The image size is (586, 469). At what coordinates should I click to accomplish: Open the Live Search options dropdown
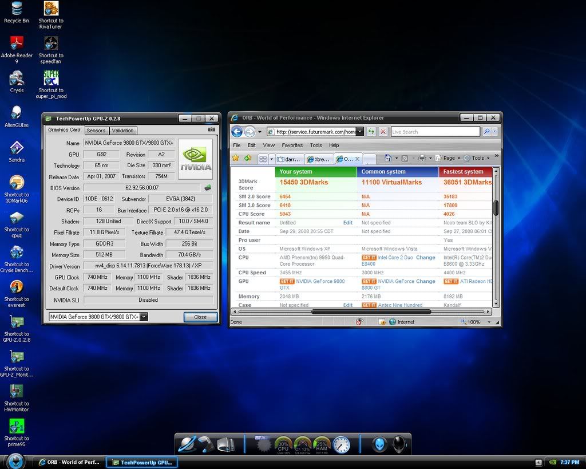click(495, 132)
